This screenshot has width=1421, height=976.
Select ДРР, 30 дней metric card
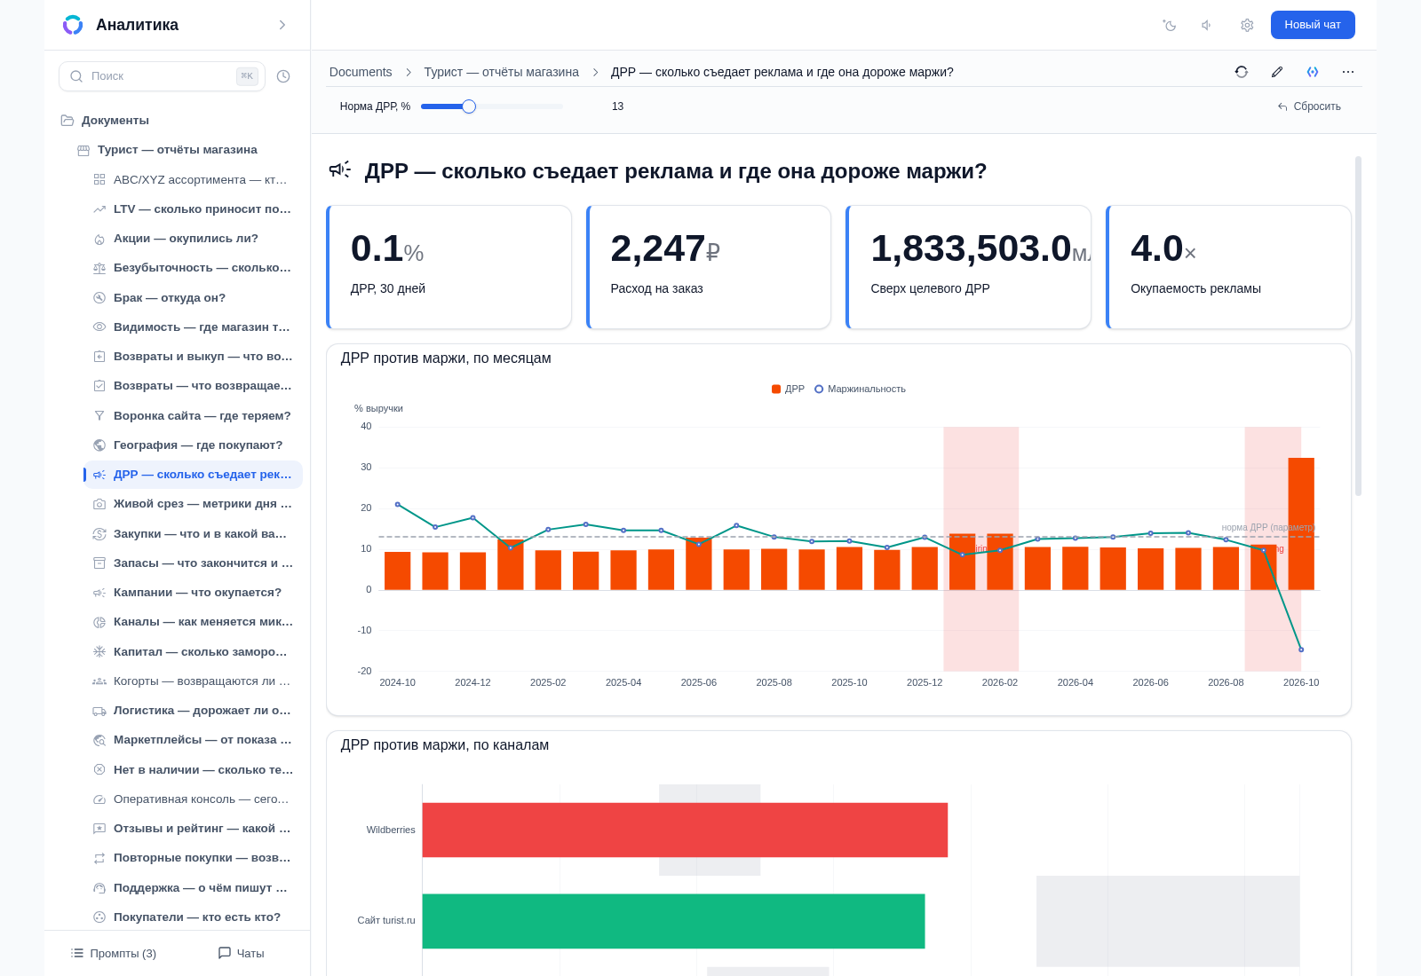coord(449,267)
